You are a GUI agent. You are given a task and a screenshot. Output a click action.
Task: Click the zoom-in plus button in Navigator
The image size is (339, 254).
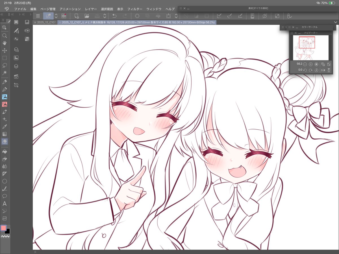pos(310,64)
